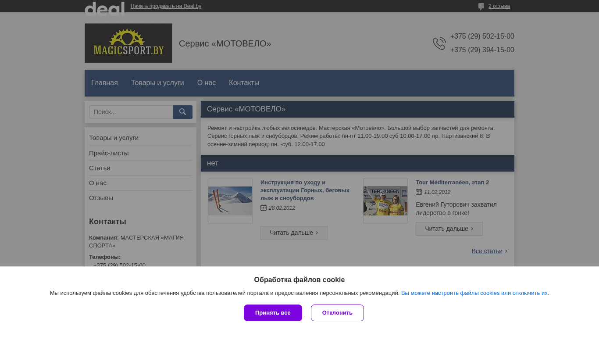
Task: Click the reviews speech bubble icon
Action: [481, 7]
